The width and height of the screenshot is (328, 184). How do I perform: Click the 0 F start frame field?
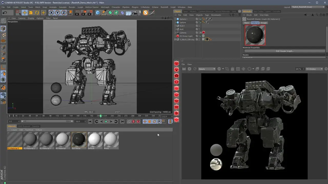click(x=14, y=122)
